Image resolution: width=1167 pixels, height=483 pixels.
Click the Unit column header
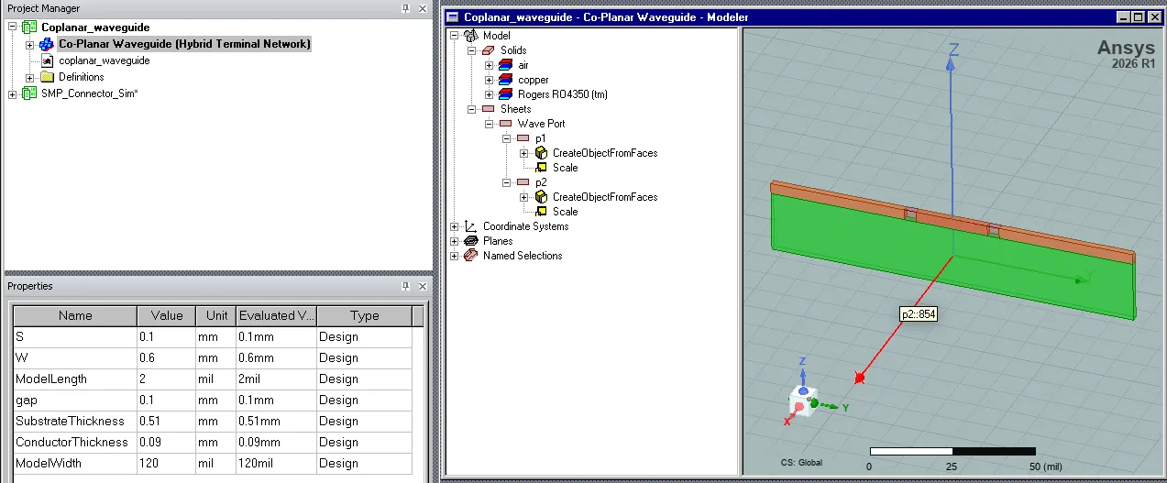coord(216,315)
